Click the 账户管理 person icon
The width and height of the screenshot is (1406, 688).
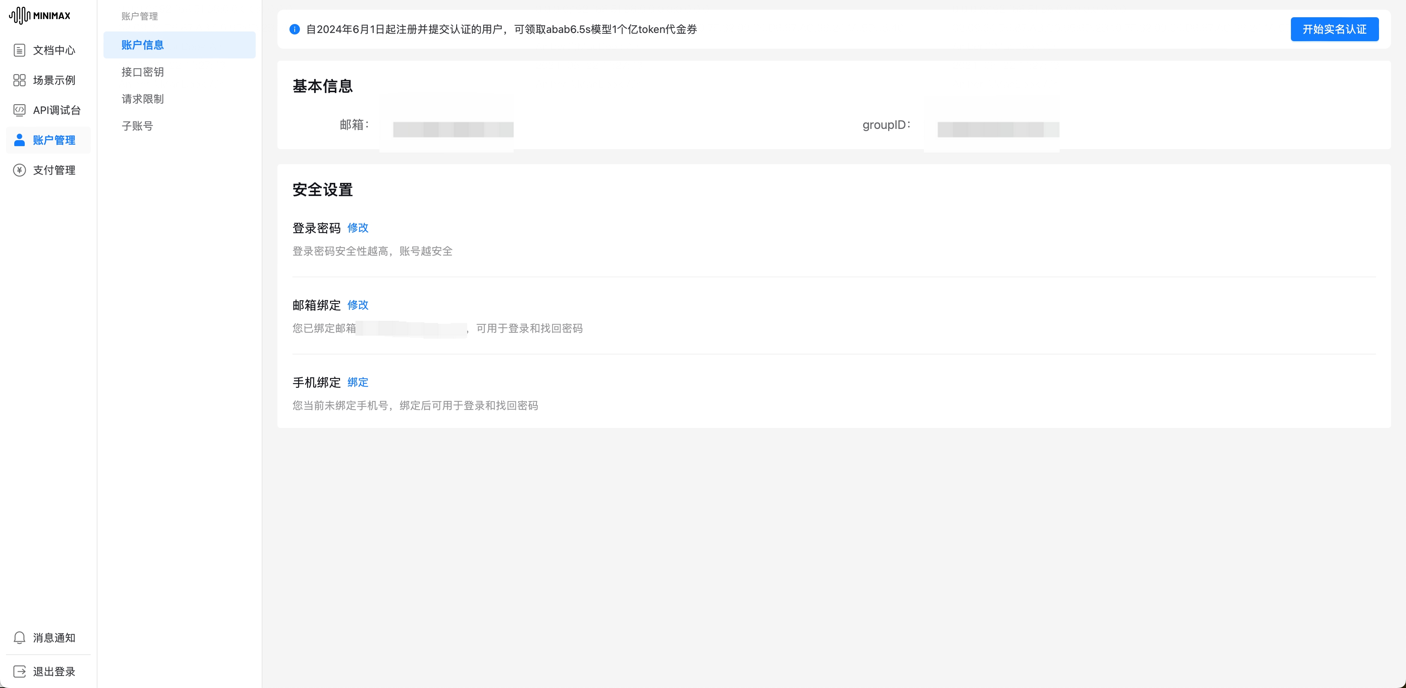[x=19, y=140]
